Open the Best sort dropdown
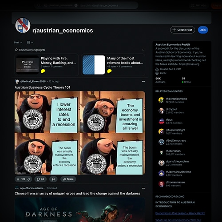The height and width of the screenshot is (222, 222). click(18, 43)
